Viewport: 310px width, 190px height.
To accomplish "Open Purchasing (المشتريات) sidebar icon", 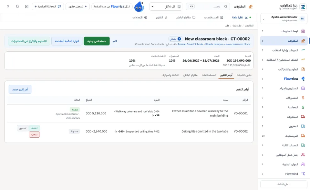I will point(303,117).
